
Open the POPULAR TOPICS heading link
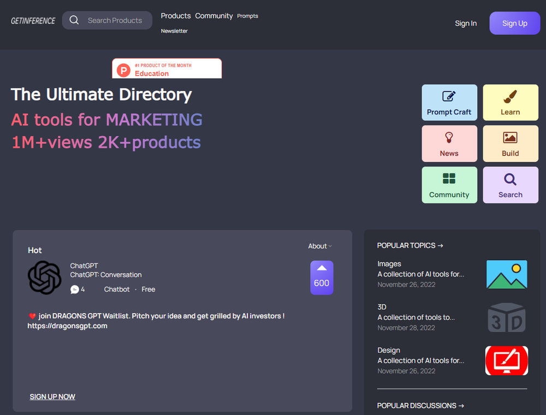click(x=410, y=245)
